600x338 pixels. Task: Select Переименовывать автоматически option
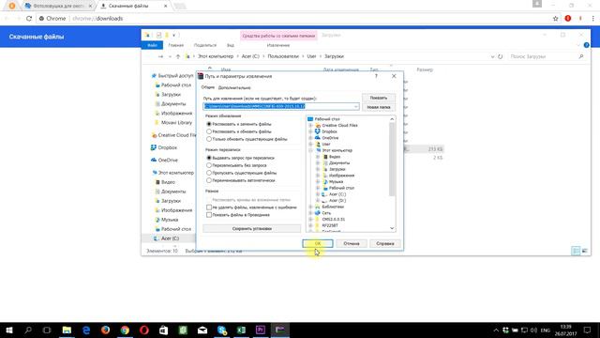(241, 180)
